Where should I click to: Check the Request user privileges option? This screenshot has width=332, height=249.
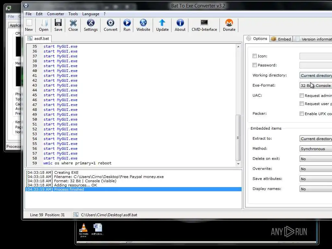tap(302, 103)
